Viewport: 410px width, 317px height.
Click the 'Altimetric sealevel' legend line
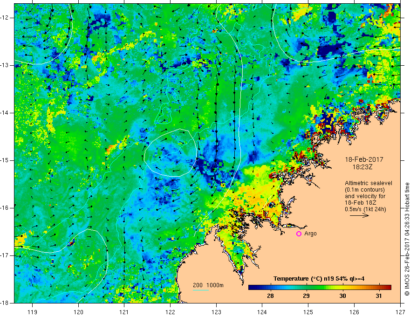(369, 183)
